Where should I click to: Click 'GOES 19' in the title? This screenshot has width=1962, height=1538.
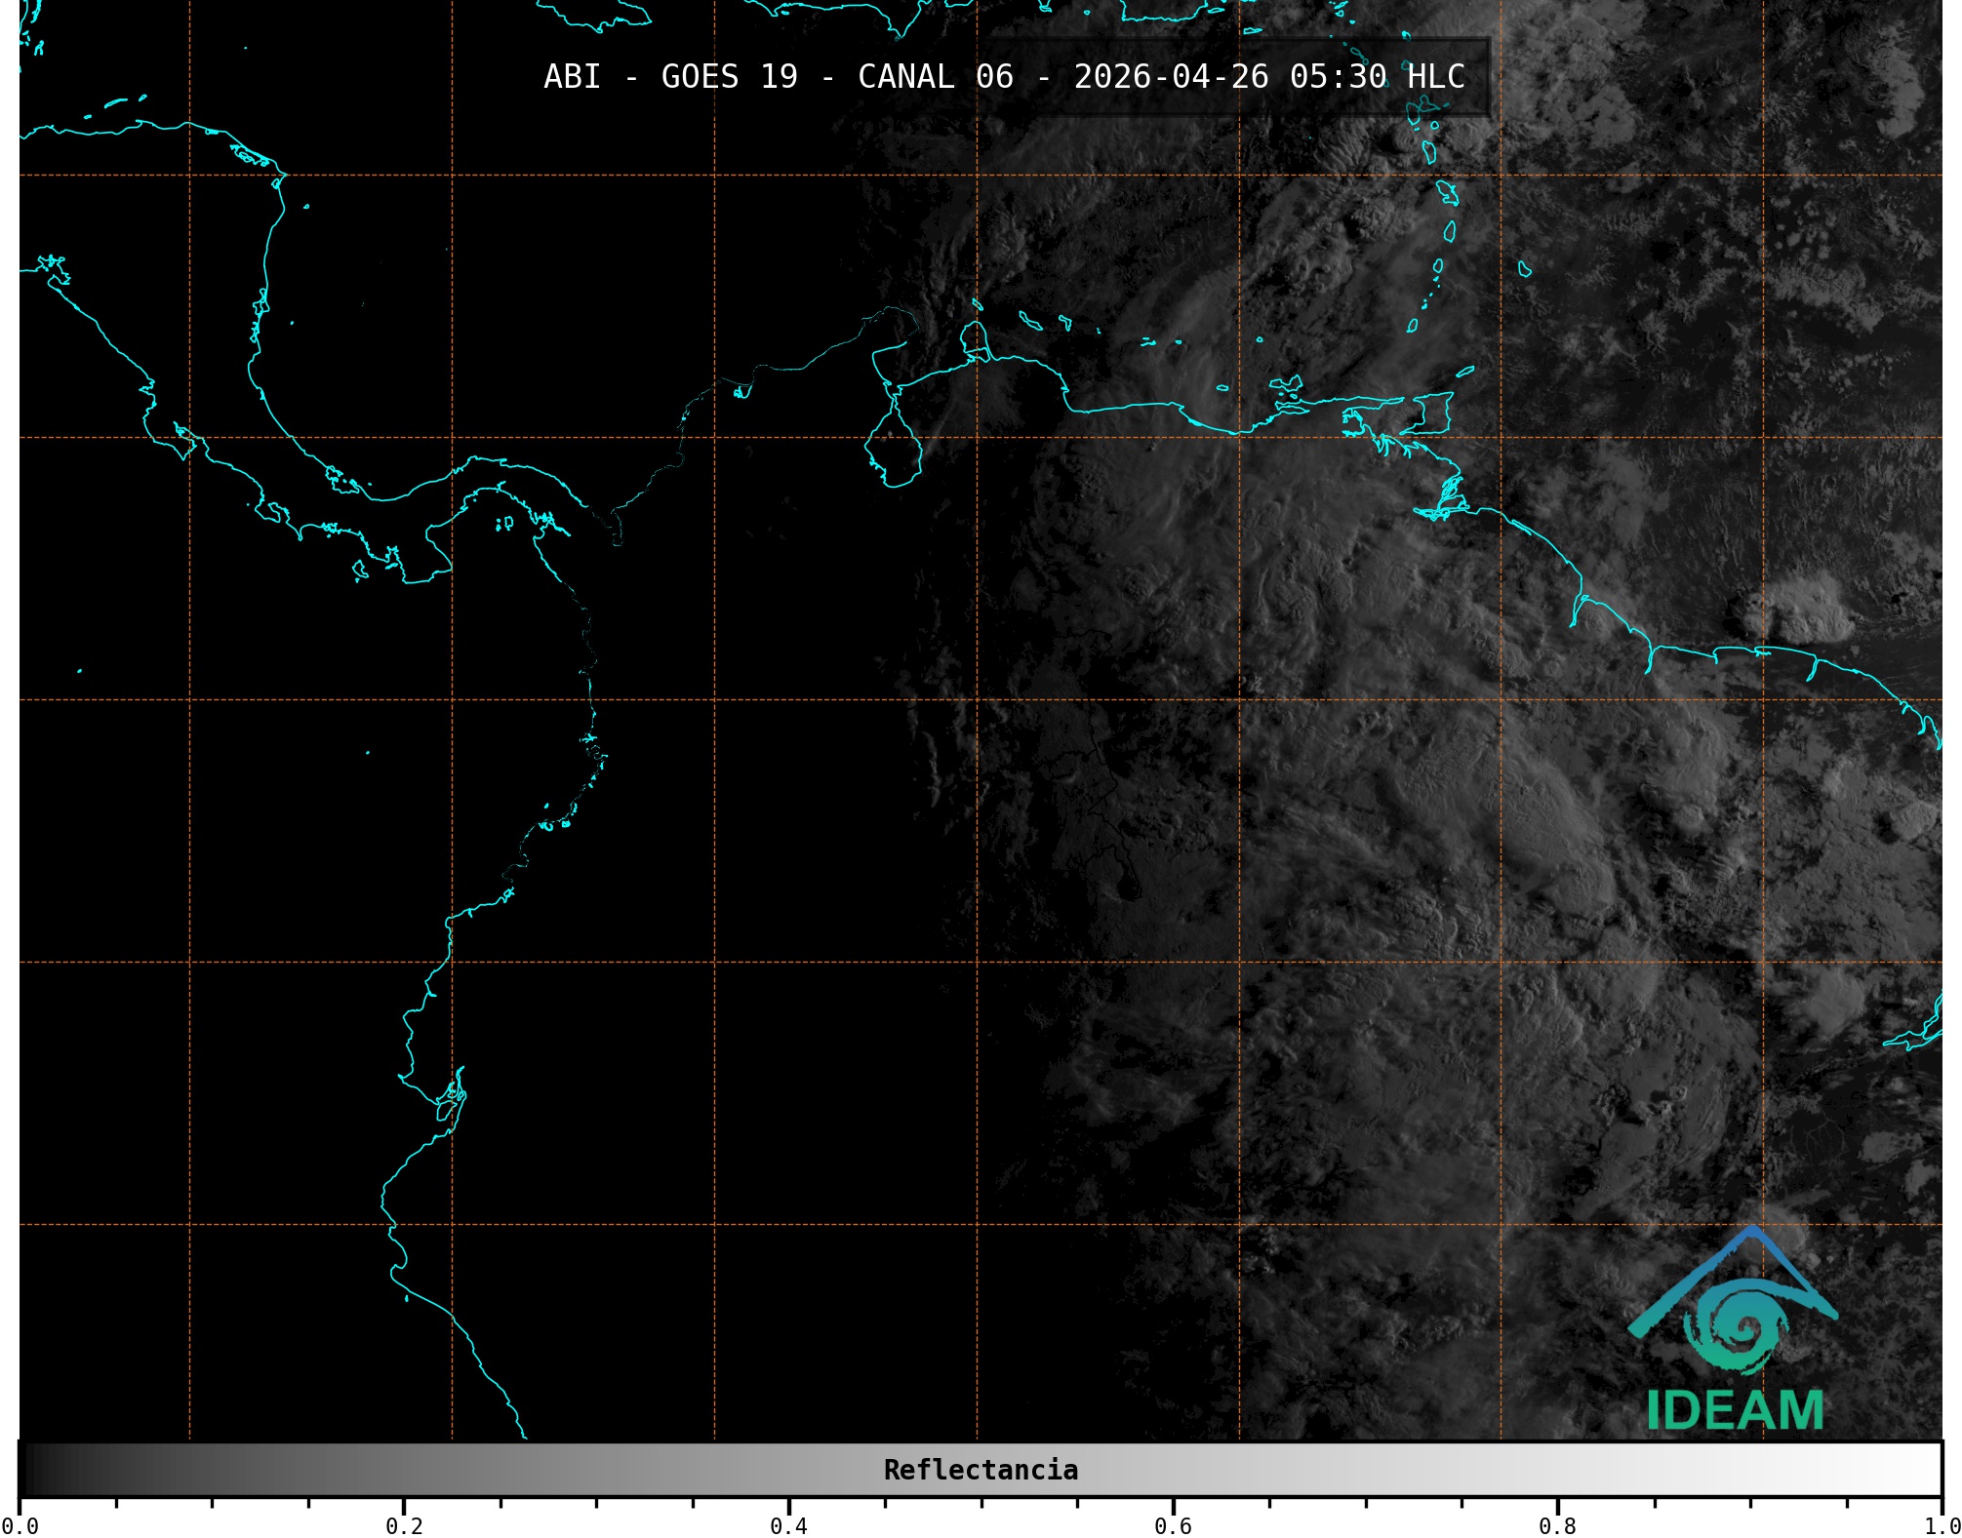(729, 76)
